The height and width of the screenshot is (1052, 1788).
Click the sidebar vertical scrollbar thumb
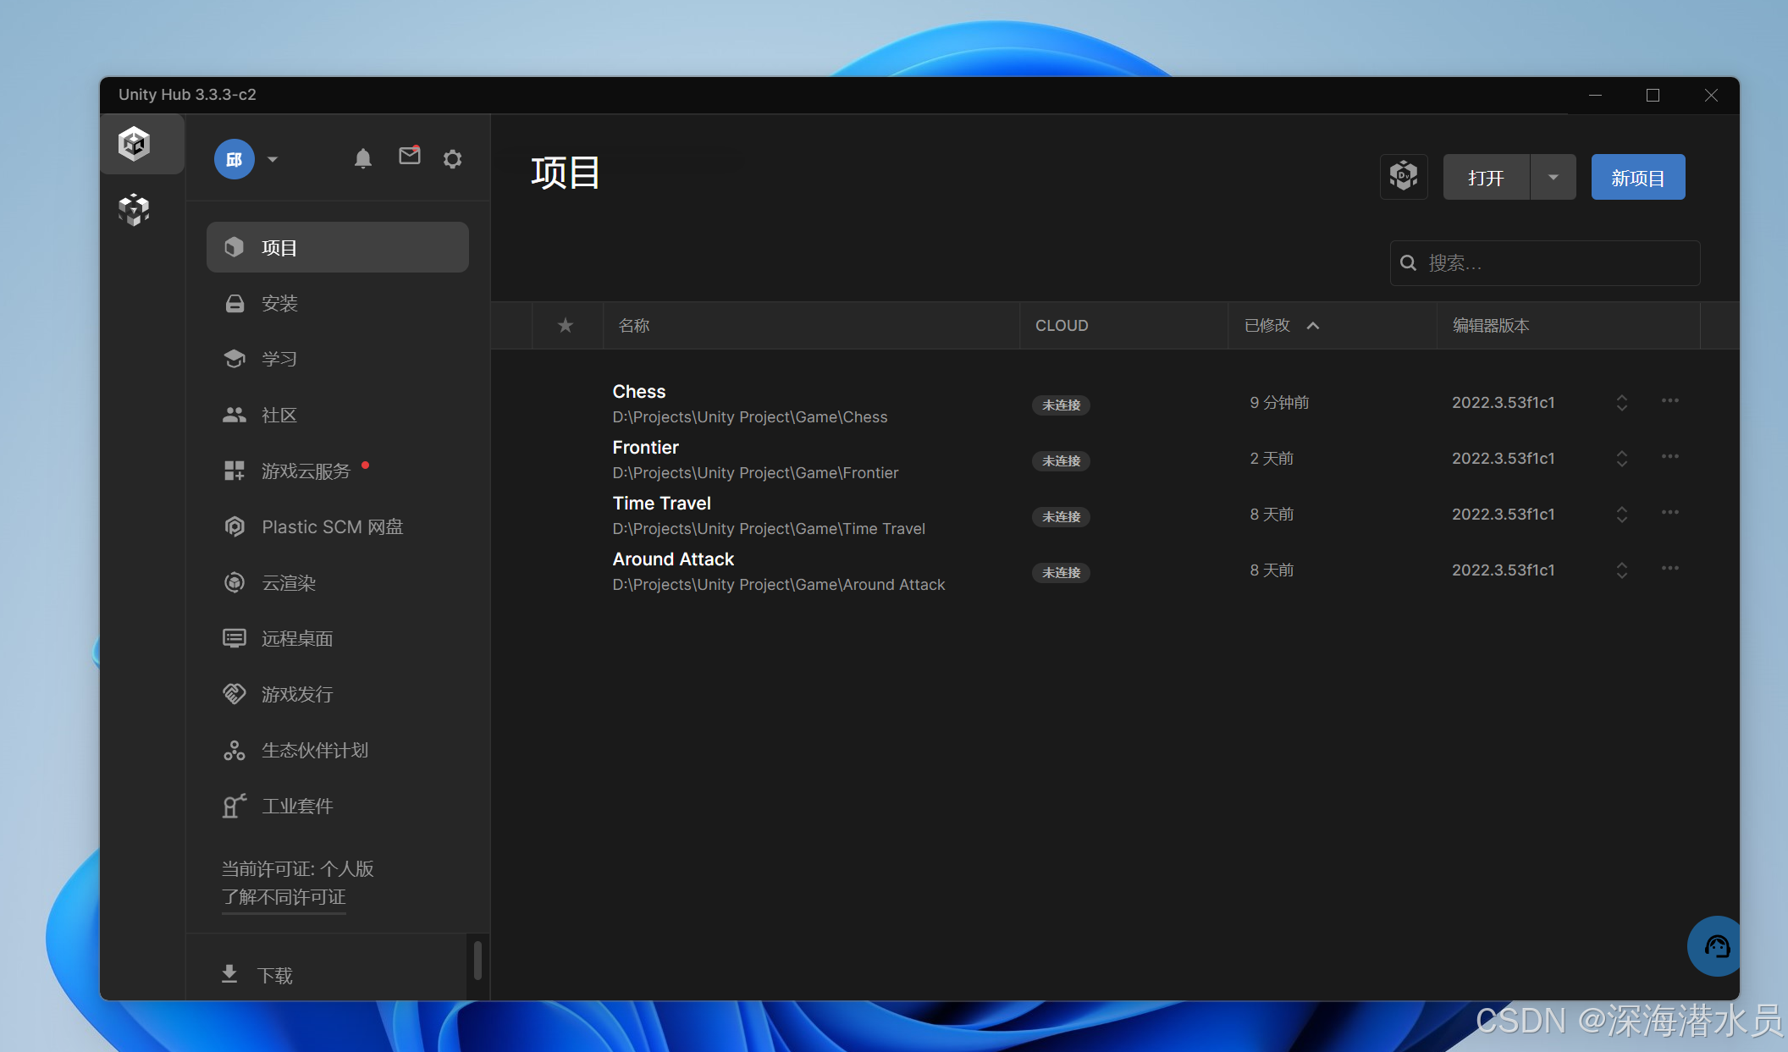point(477,959)
